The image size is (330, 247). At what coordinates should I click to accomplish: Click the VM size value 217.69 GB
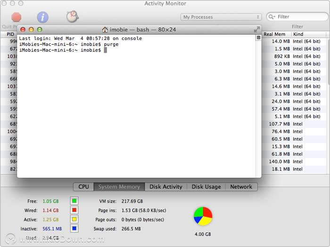(x=132, y=201)
